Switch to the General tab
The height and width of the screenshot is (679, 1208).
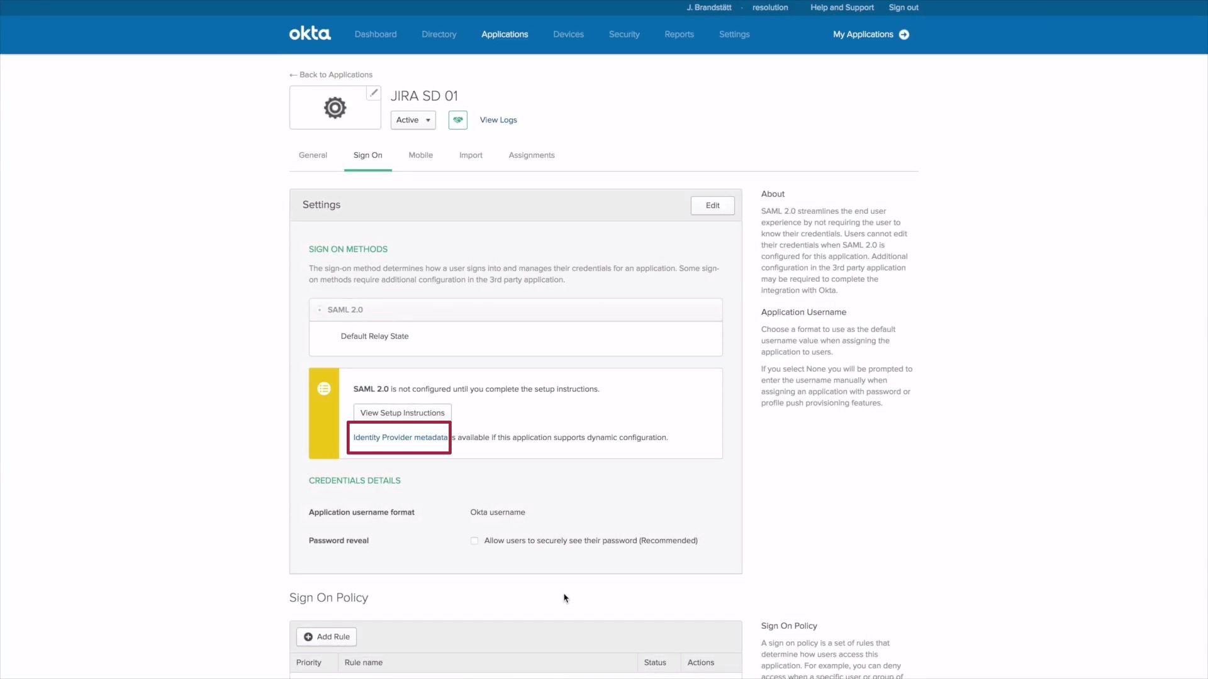(x=313, y=155)
